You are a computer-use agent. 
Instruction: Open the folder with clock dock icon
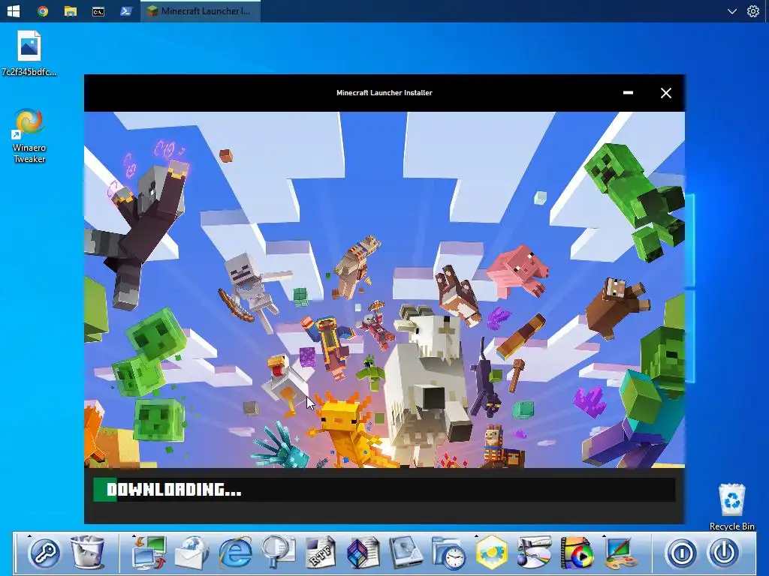[x=448, y=553]
